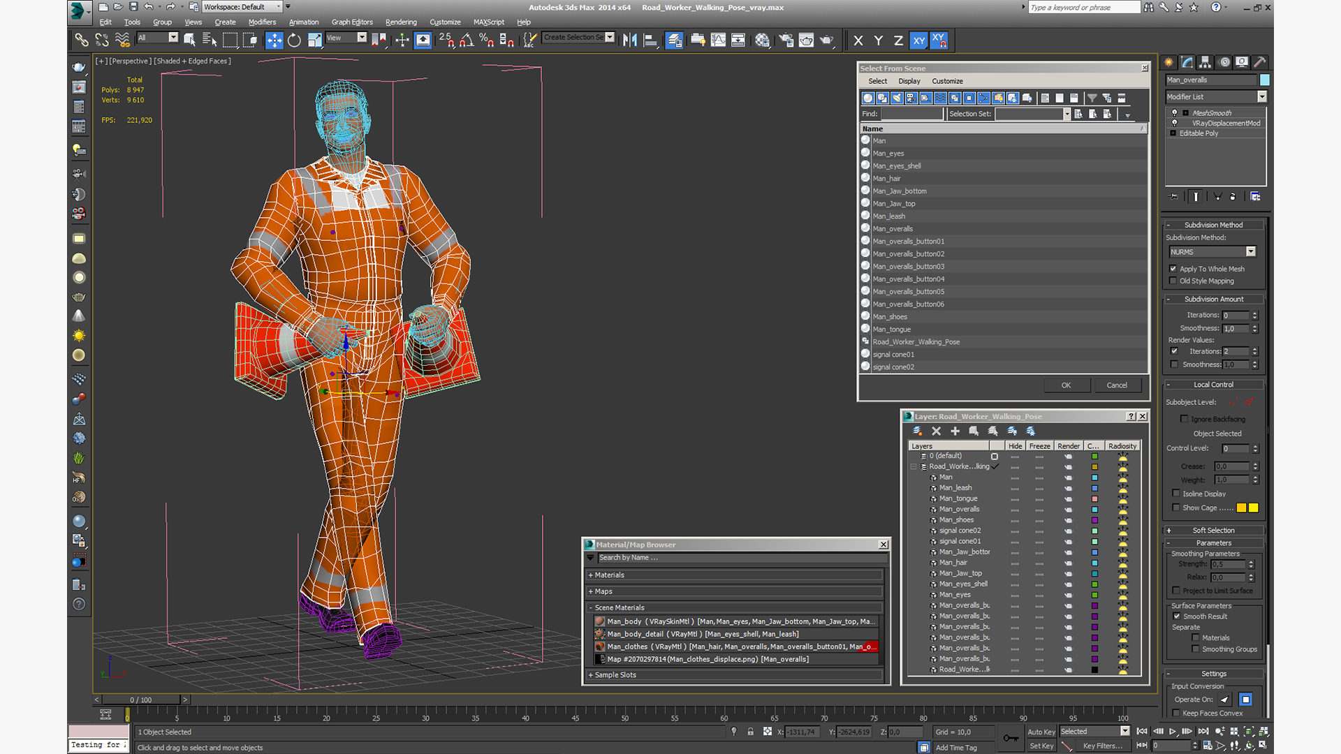Select the Move tool in main toolbar
The width and height of the screenshot is (1341, 754).
(x=274, y=40)
